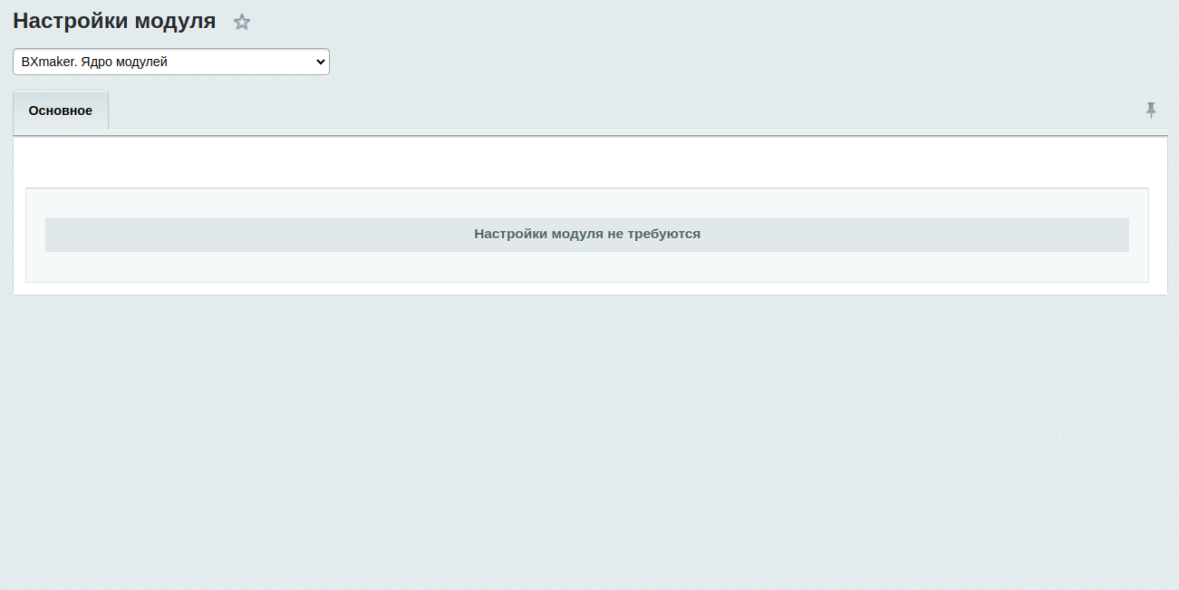Switch to the Основное tab
This screenshot has width=1179, height=590.
point(61,111)
